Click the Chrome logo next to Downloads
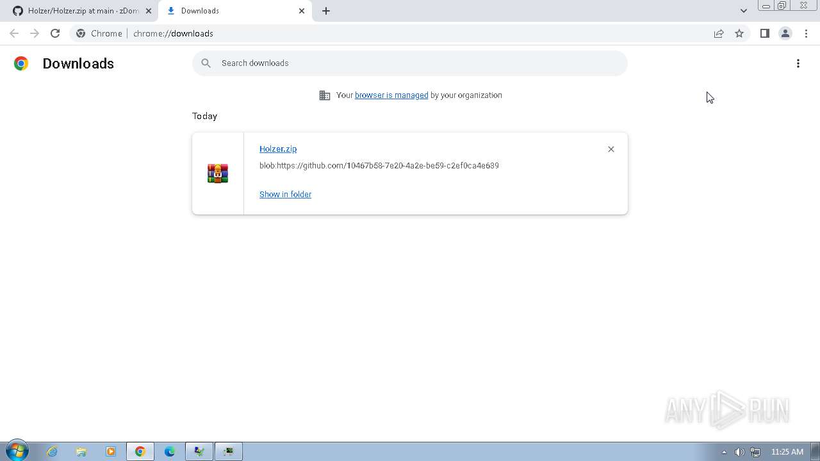Viewport: 820px width, 461px height. [21, 63]
